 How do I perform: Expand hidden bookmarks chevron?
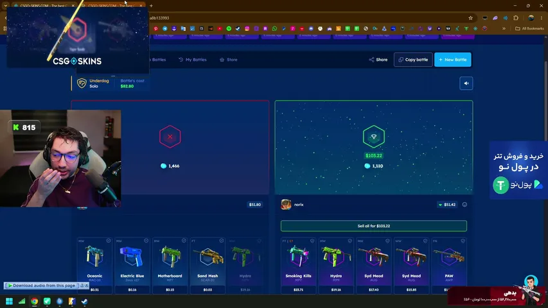tap(504, 29)
